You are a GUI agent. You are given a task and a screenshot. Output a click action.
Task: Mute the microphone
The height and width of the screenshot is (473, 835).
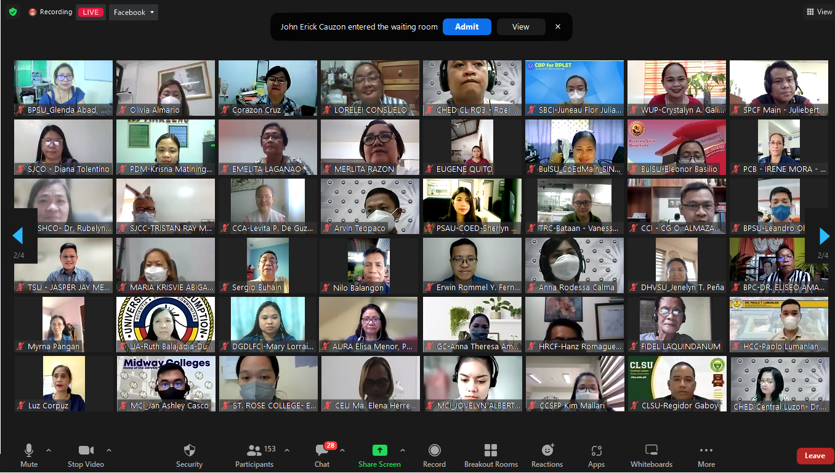[29, 456]
